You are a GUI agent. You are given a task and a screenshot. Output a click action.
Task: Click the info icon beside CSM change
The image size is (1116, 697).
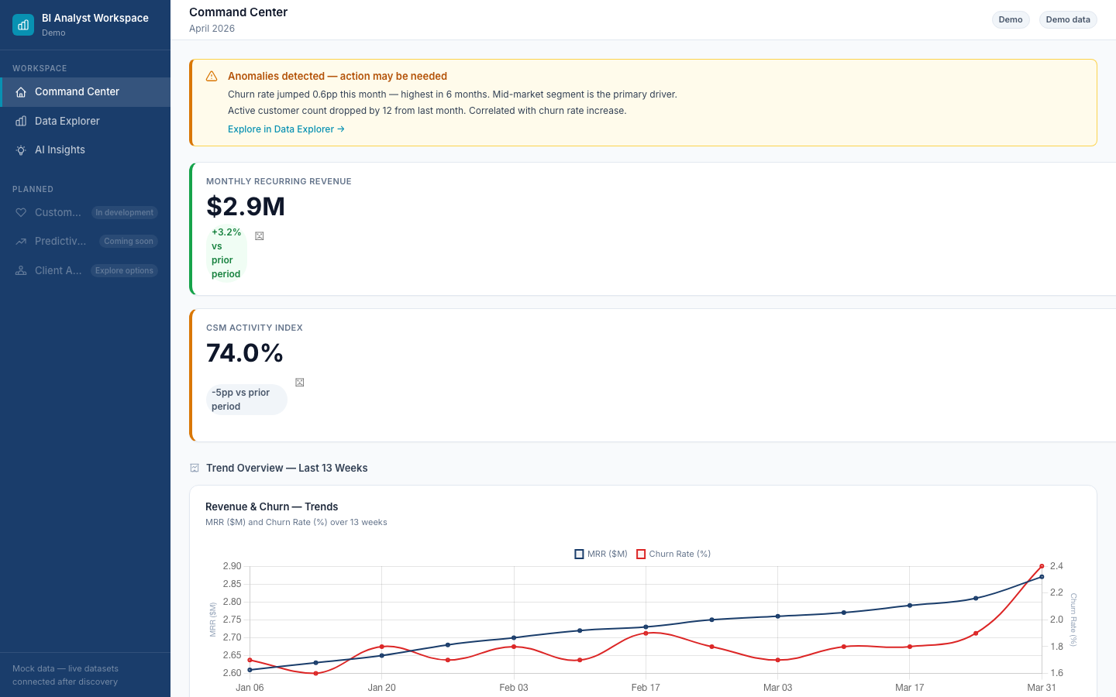[x=300, y=383]
